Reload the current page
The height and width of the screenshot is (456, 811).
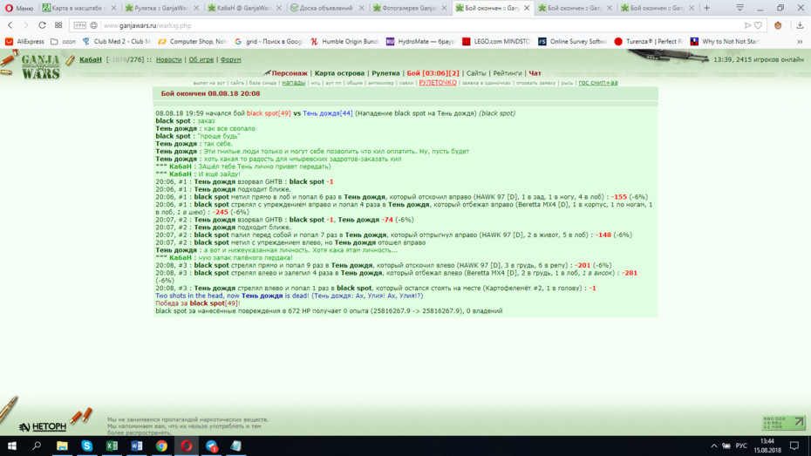42,24
